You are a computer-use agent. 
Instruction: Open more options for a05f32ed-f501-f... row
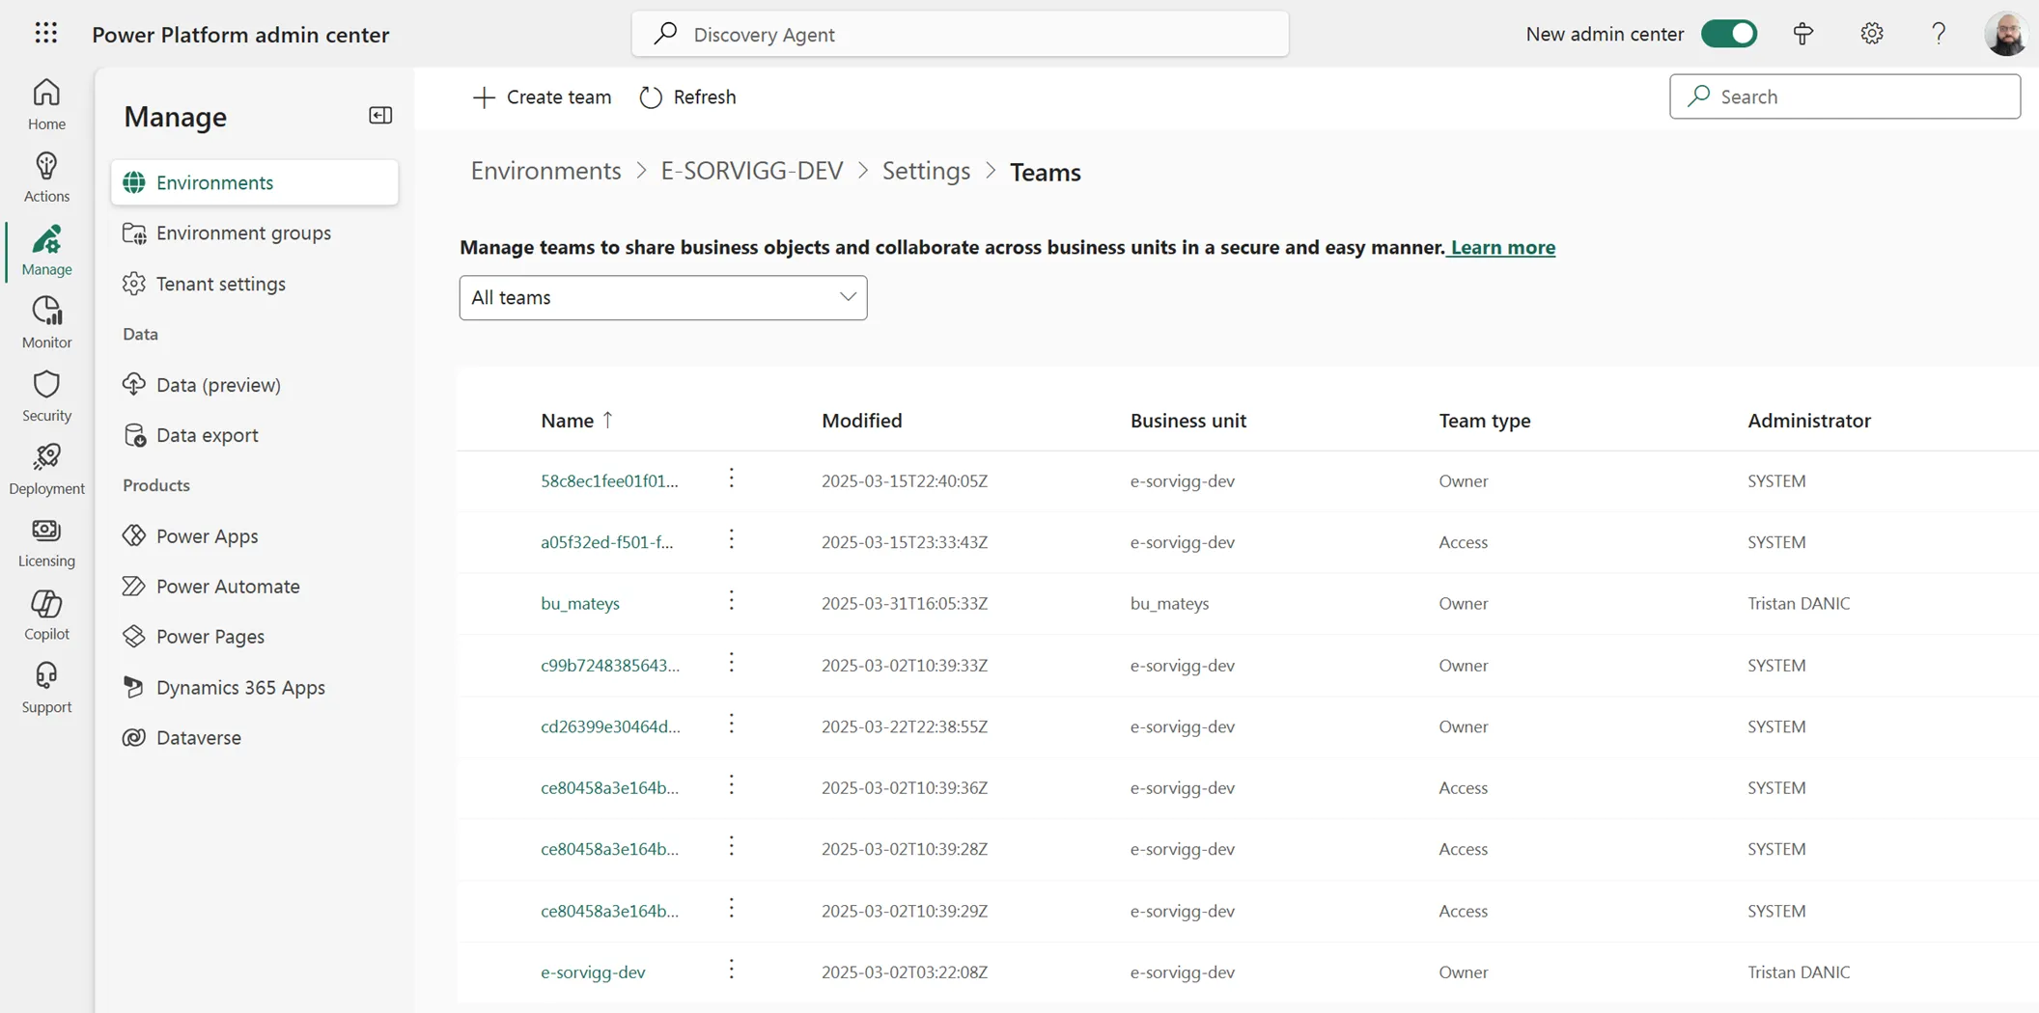[731, 539]
